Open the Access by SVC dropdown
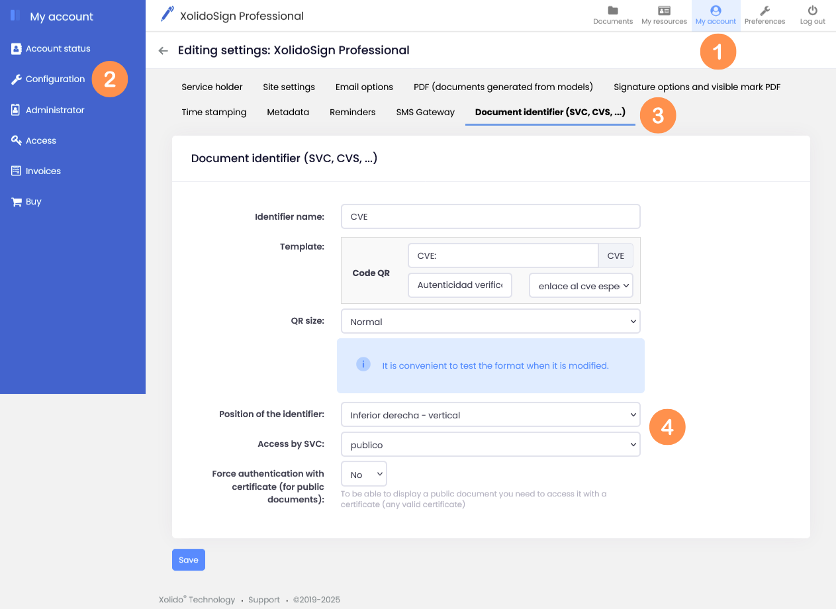The height and width of the screenshot is (609, 836). (490, 444)
